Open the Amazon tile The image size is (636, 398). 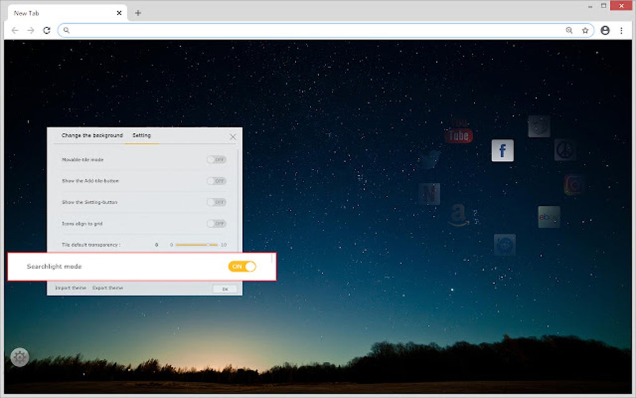pos(460,215)
